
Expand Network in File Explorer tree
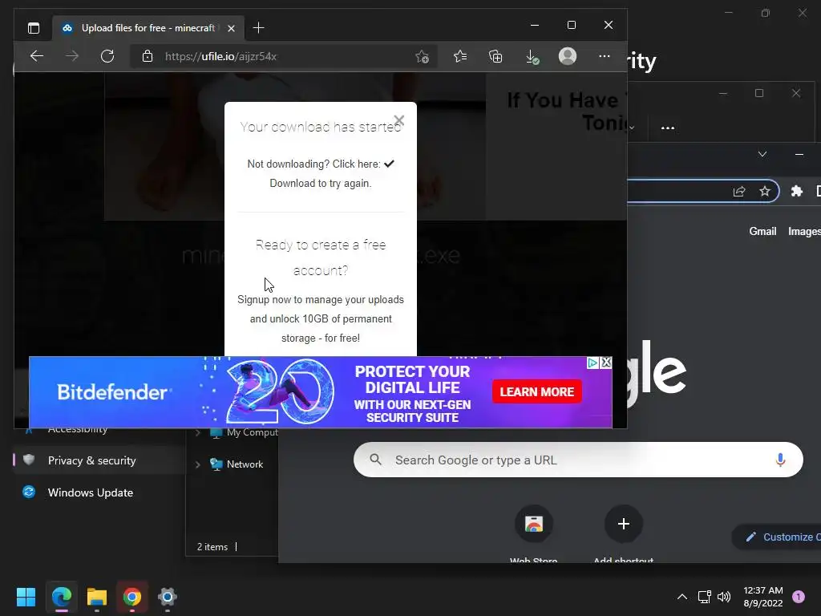(198, 464)
